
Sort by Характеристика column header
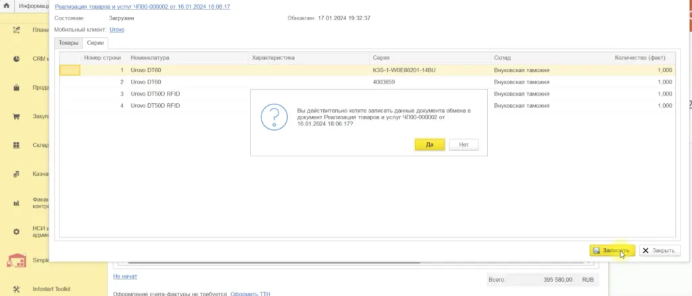308,58
